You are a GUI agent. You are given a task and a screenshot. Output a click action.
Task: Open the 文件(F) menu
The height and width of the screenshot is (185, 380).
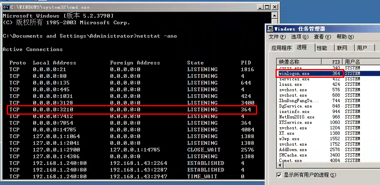tap(277, 37)
